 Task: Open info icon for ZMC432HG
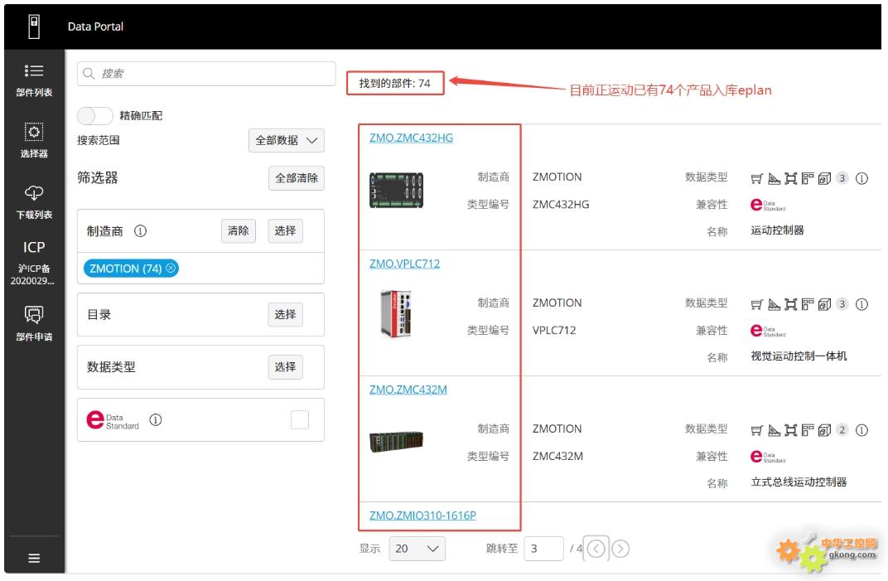pyautogui.click(x=861, y=178)
